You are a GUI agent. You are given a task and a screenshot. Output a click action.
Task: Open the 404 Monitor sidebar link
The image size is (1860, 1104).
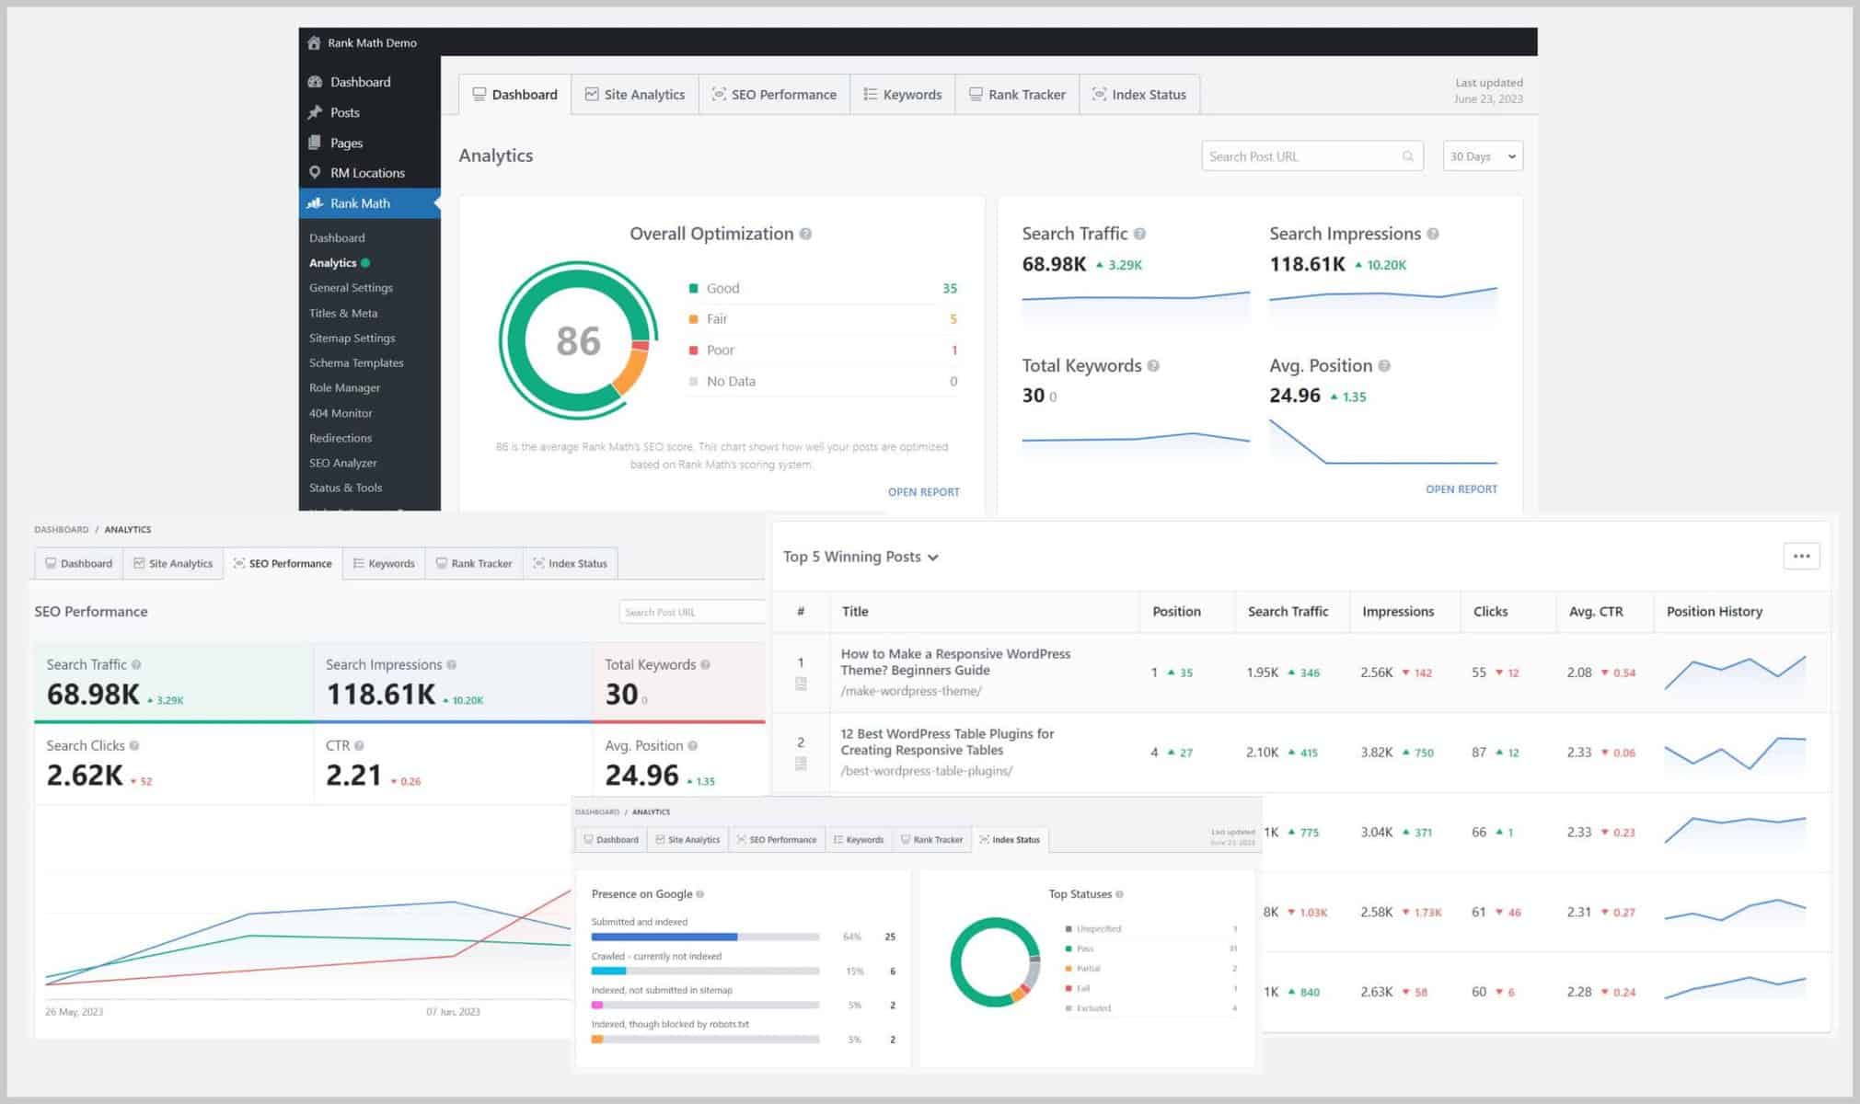(x=341, y=413)
